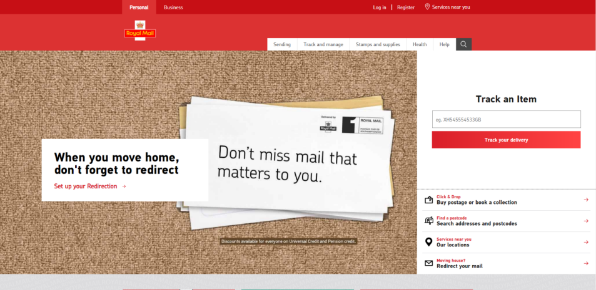Image resolution: width=596 pixels, height=290 pixels.
Task: Expand the Sending menu
Action: [x=282, y=45]
